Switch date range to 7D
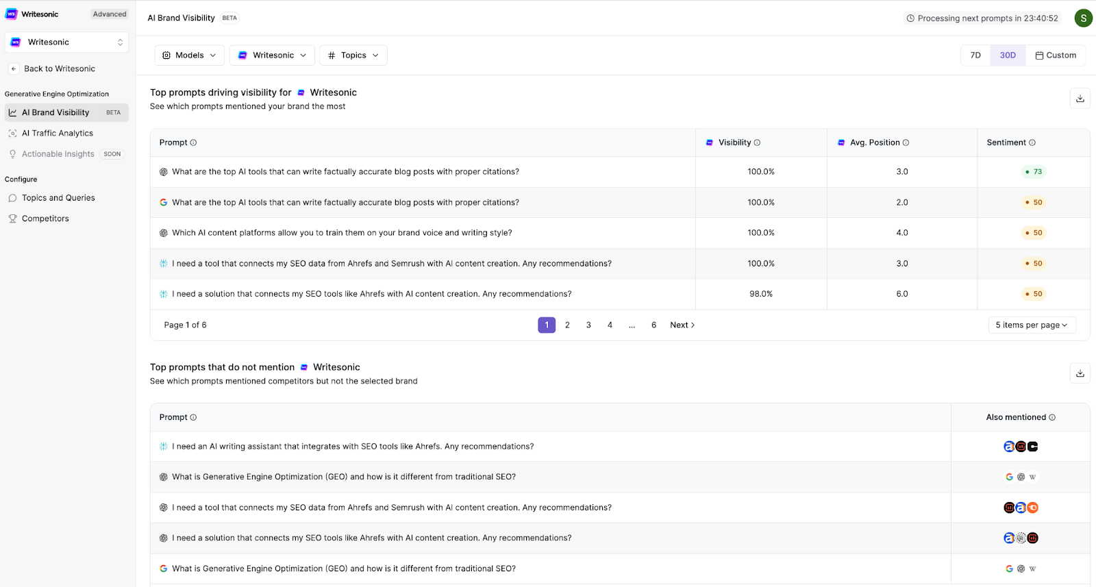 [x=975, y=55]
